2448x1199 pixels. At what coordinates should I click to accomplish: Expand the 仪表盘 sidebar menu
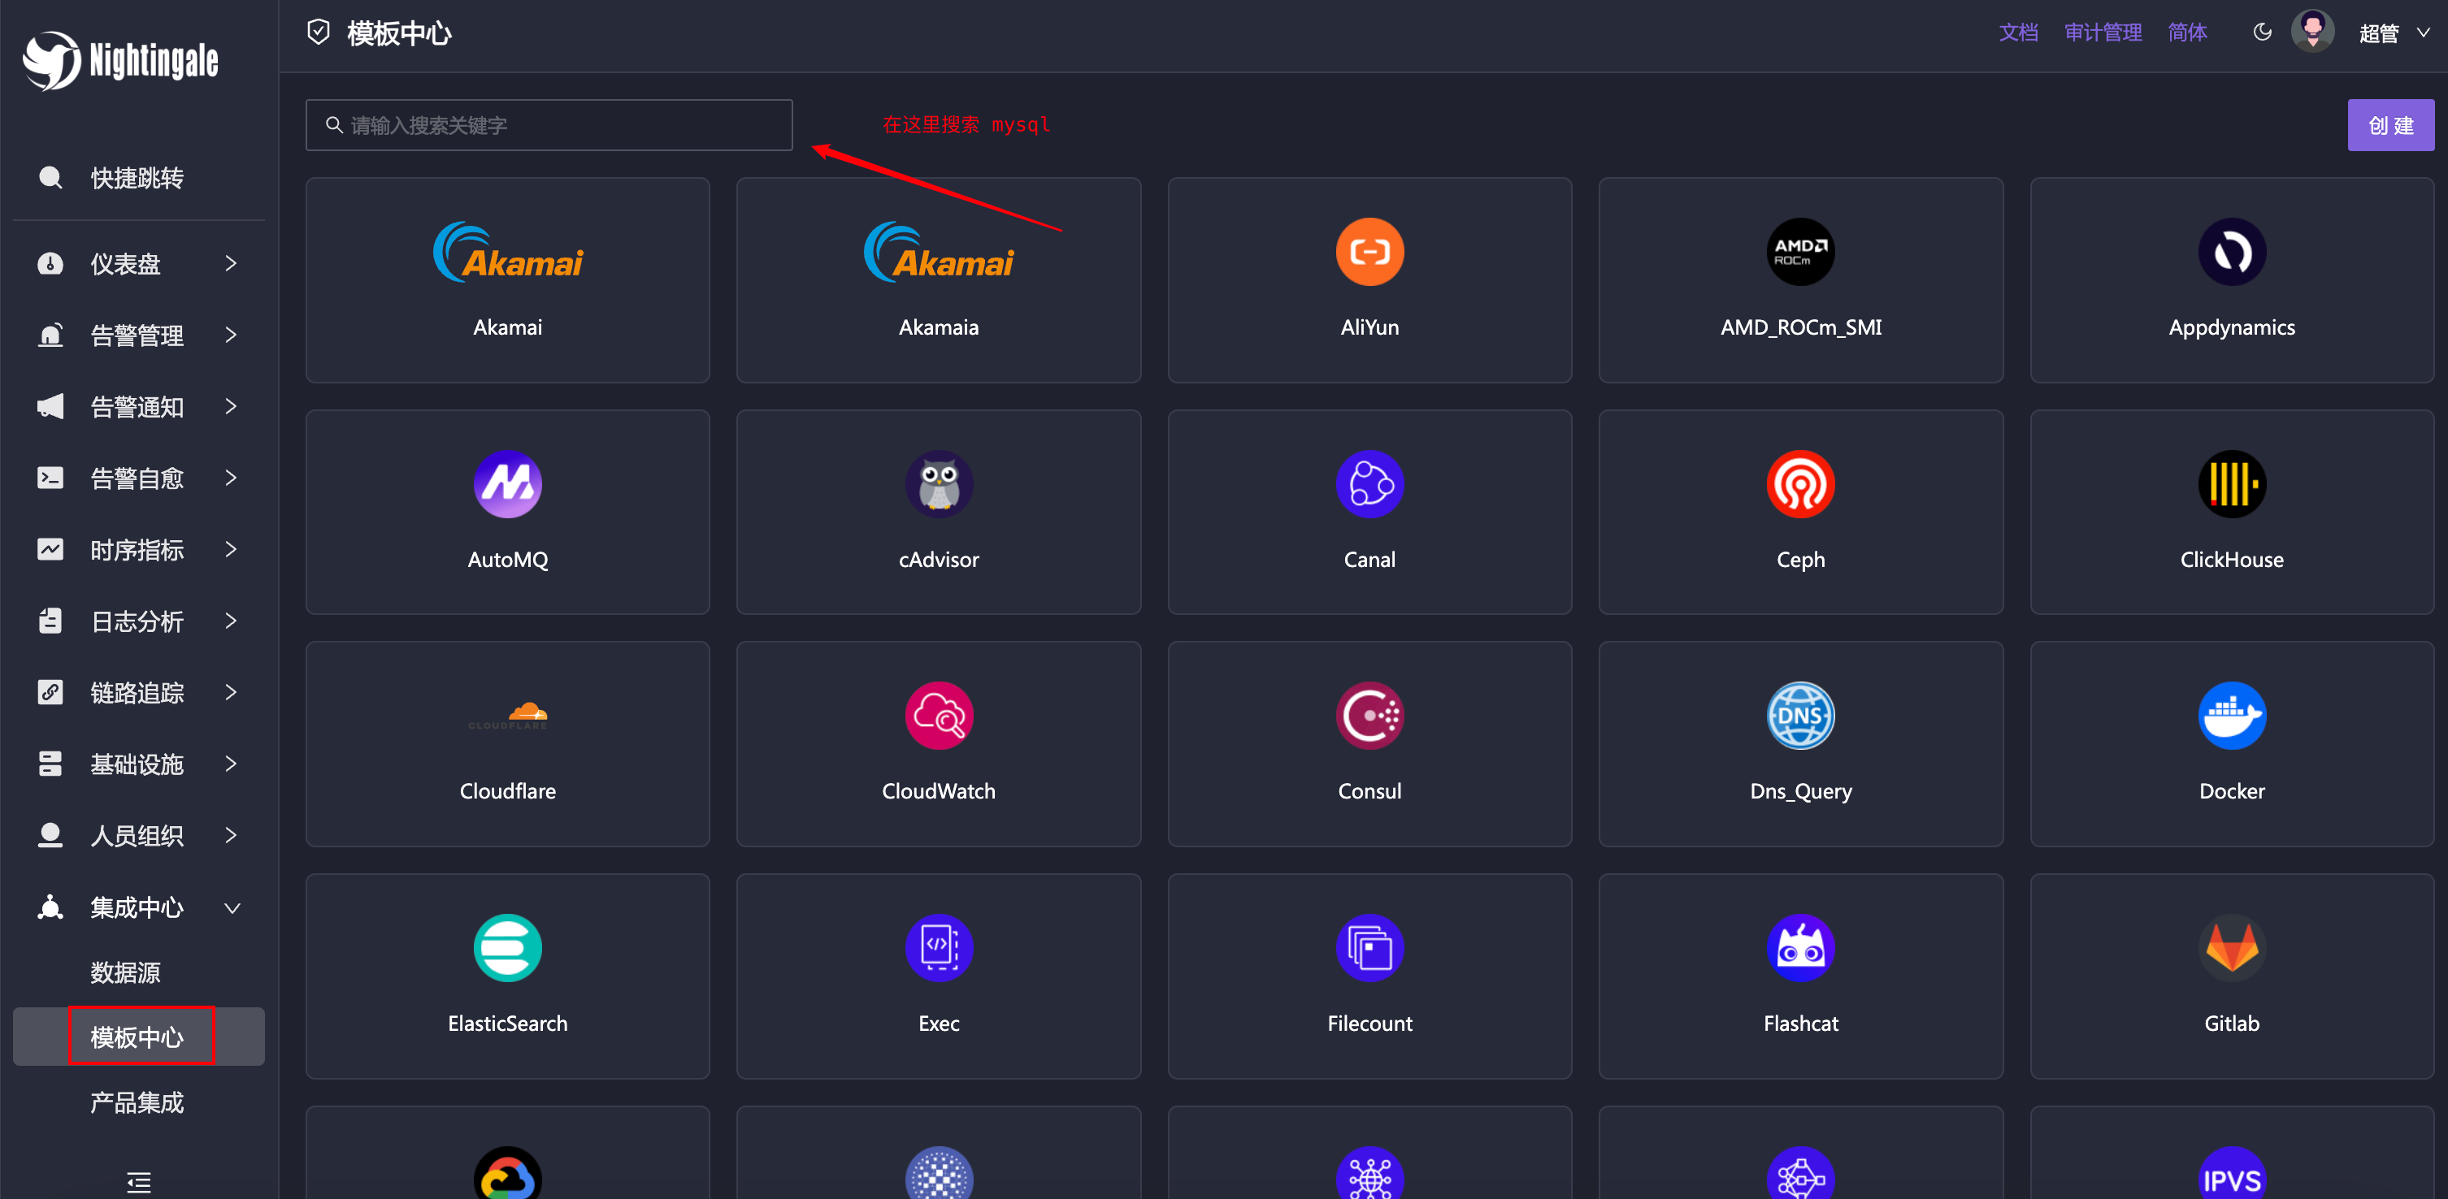point(138,263)
